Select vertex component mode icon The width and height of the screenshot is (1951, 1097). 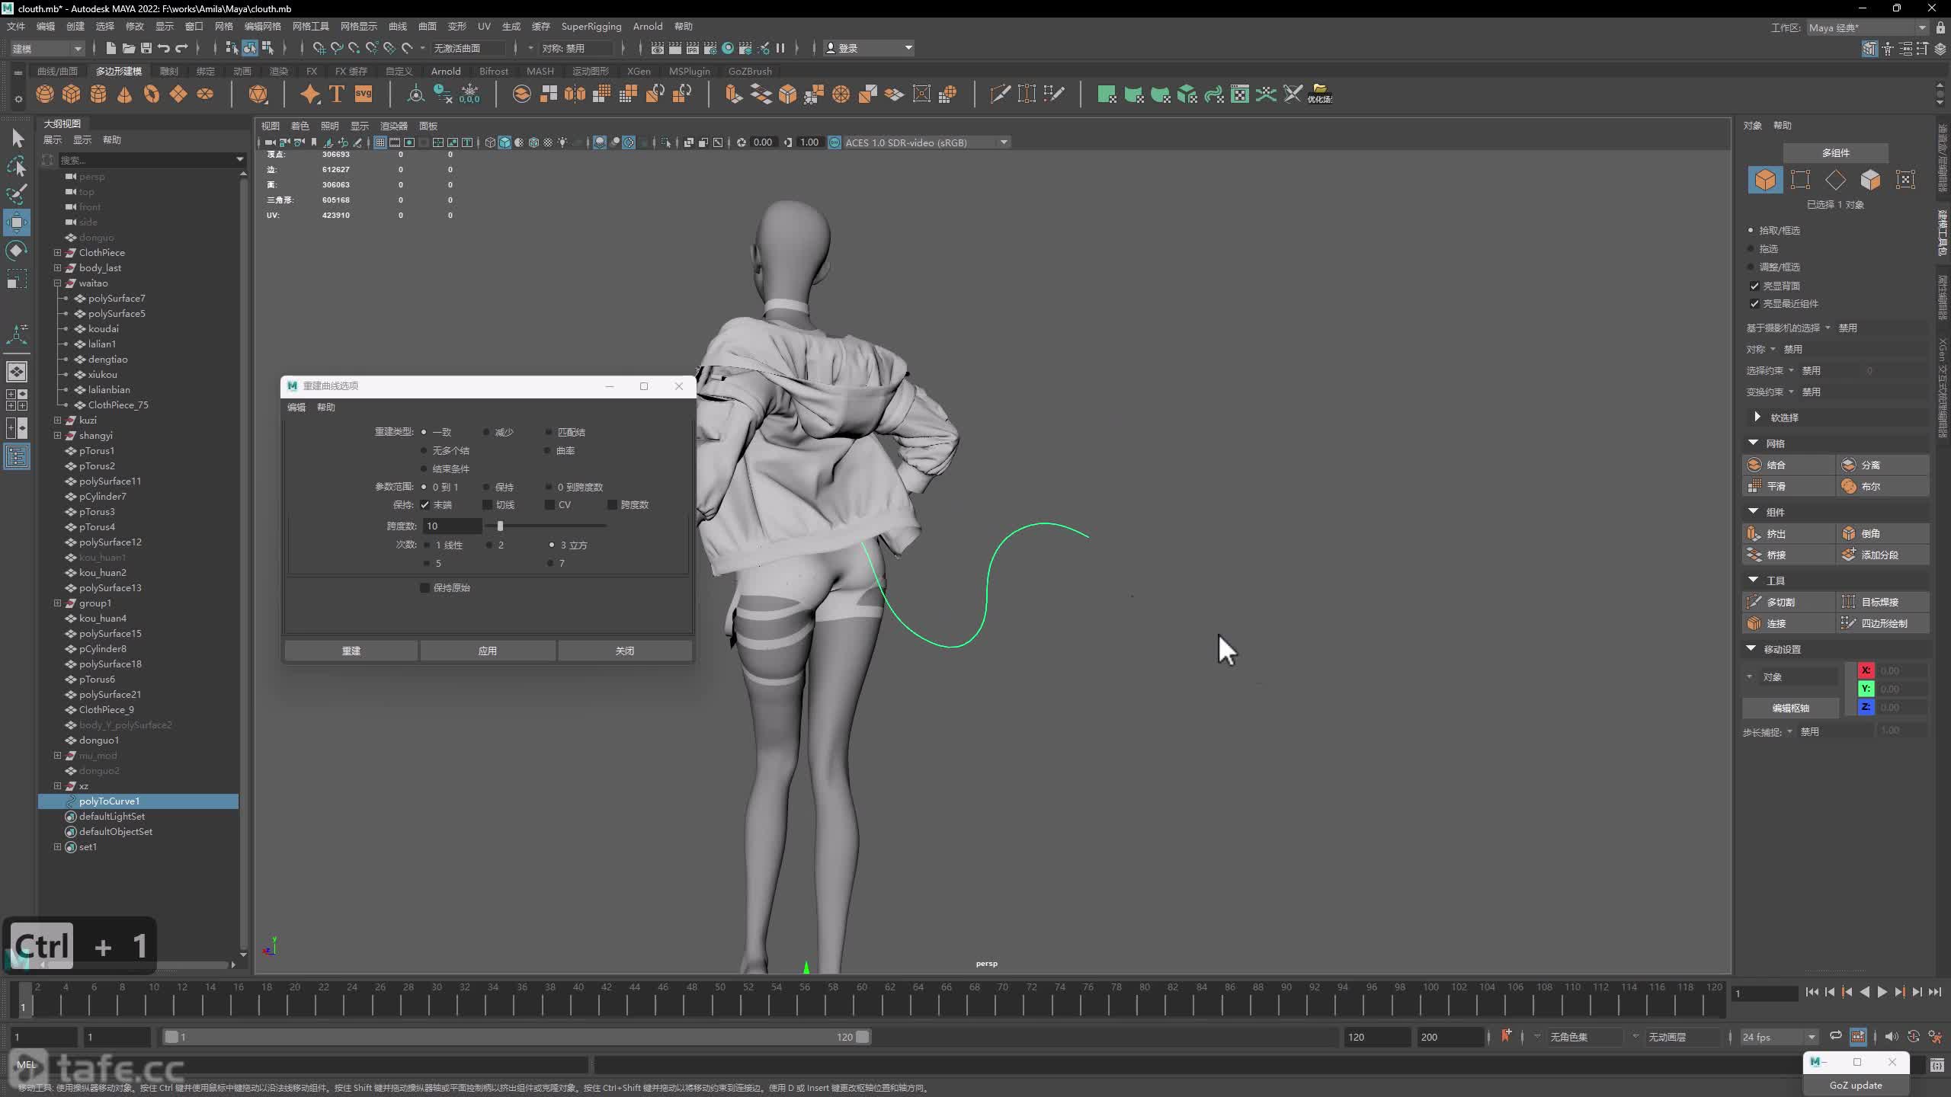[1800, 180]
